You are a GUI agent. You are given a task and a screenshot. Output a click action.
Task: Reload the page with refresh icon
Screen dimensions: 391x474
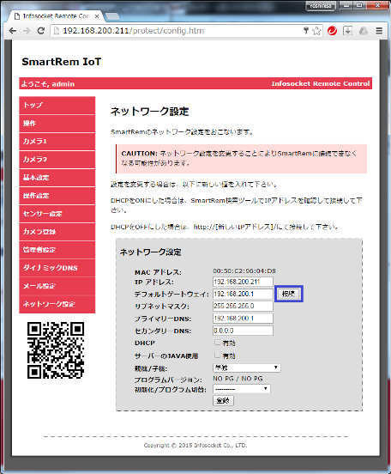[x=41, y=31]
